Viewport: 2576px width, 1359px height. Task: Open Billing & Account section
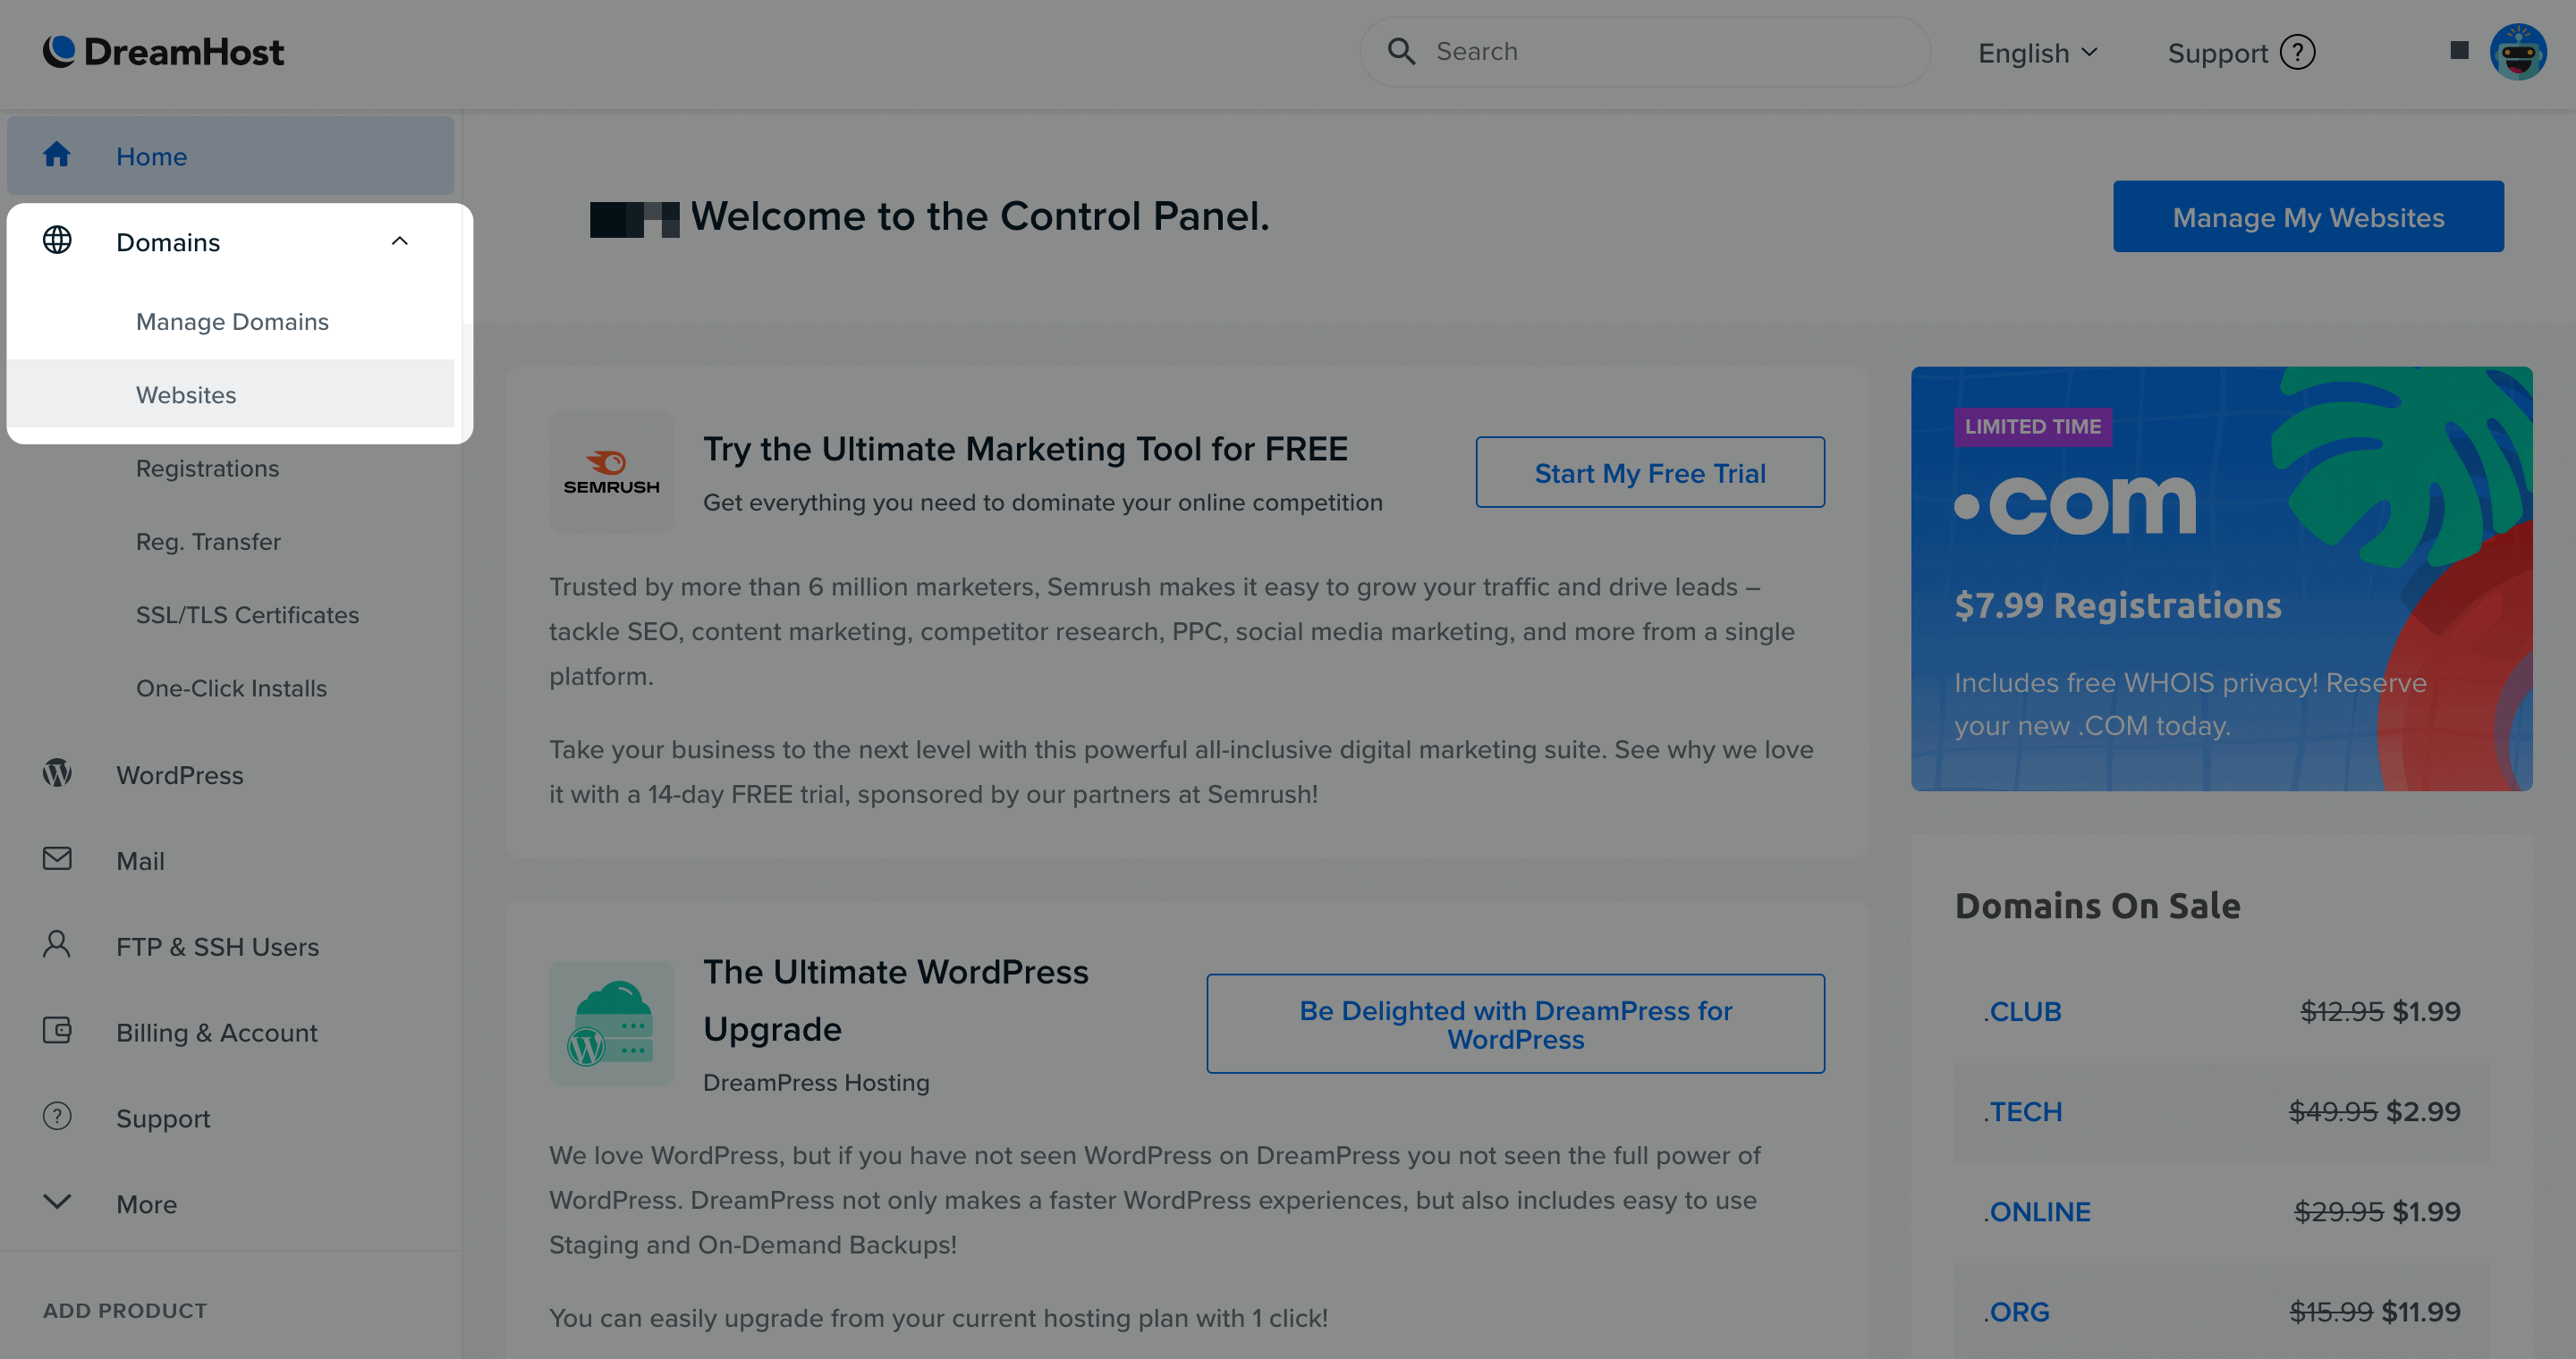point(216,1033)
